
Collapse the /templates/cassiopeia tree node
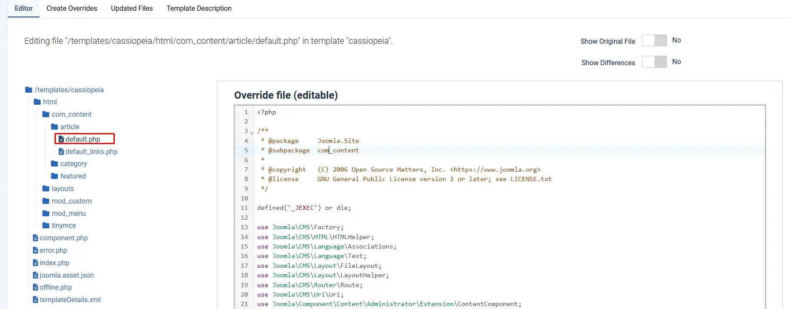[x=69, y=90]
